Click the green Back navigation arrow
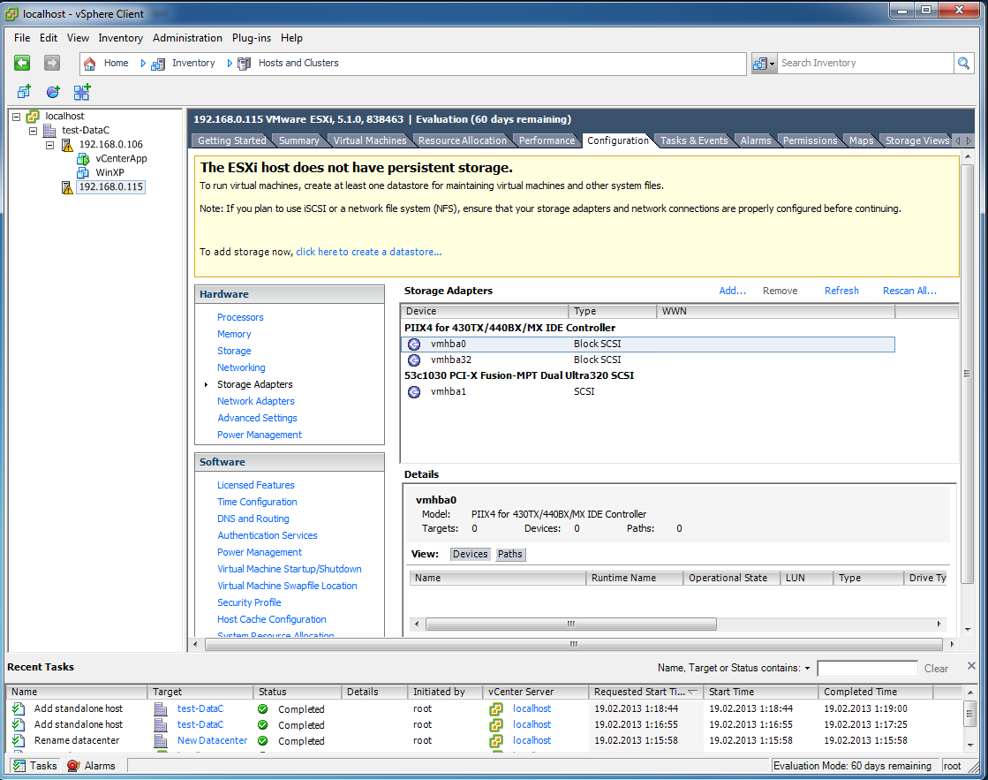 point(22,63)
